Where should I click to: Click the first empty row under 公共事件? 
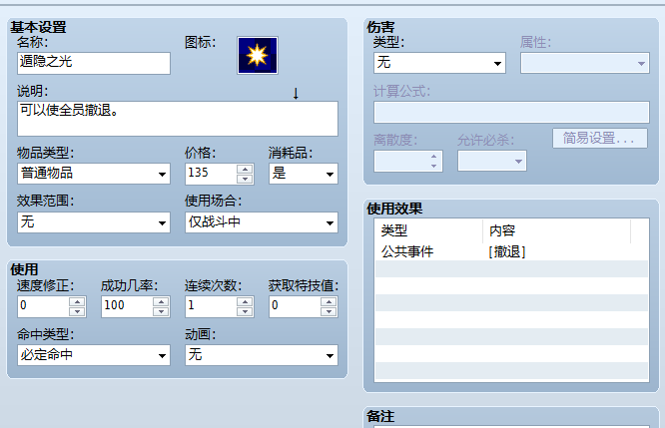[x=511, y=269]
